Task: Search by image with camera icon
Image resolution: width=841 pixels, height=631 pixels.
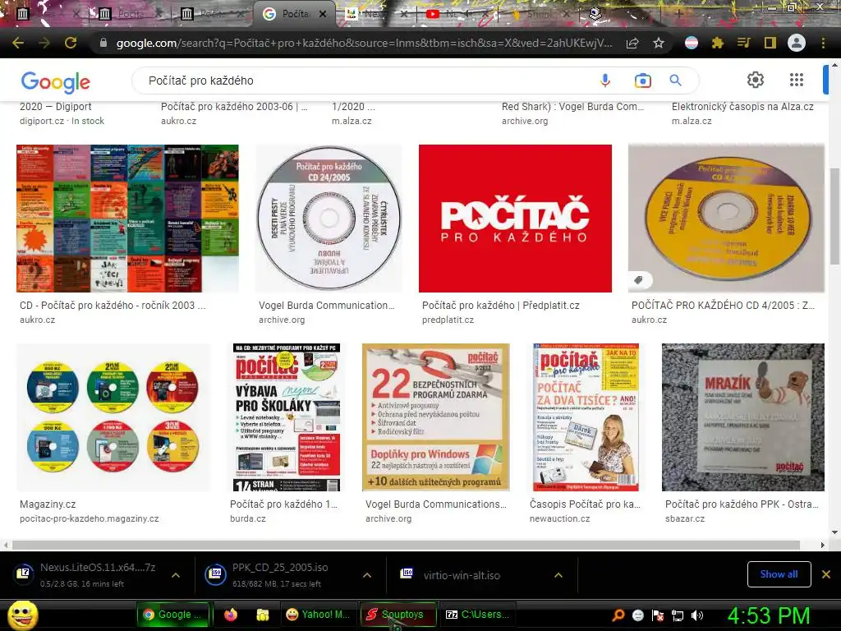Action: [642, 81]
